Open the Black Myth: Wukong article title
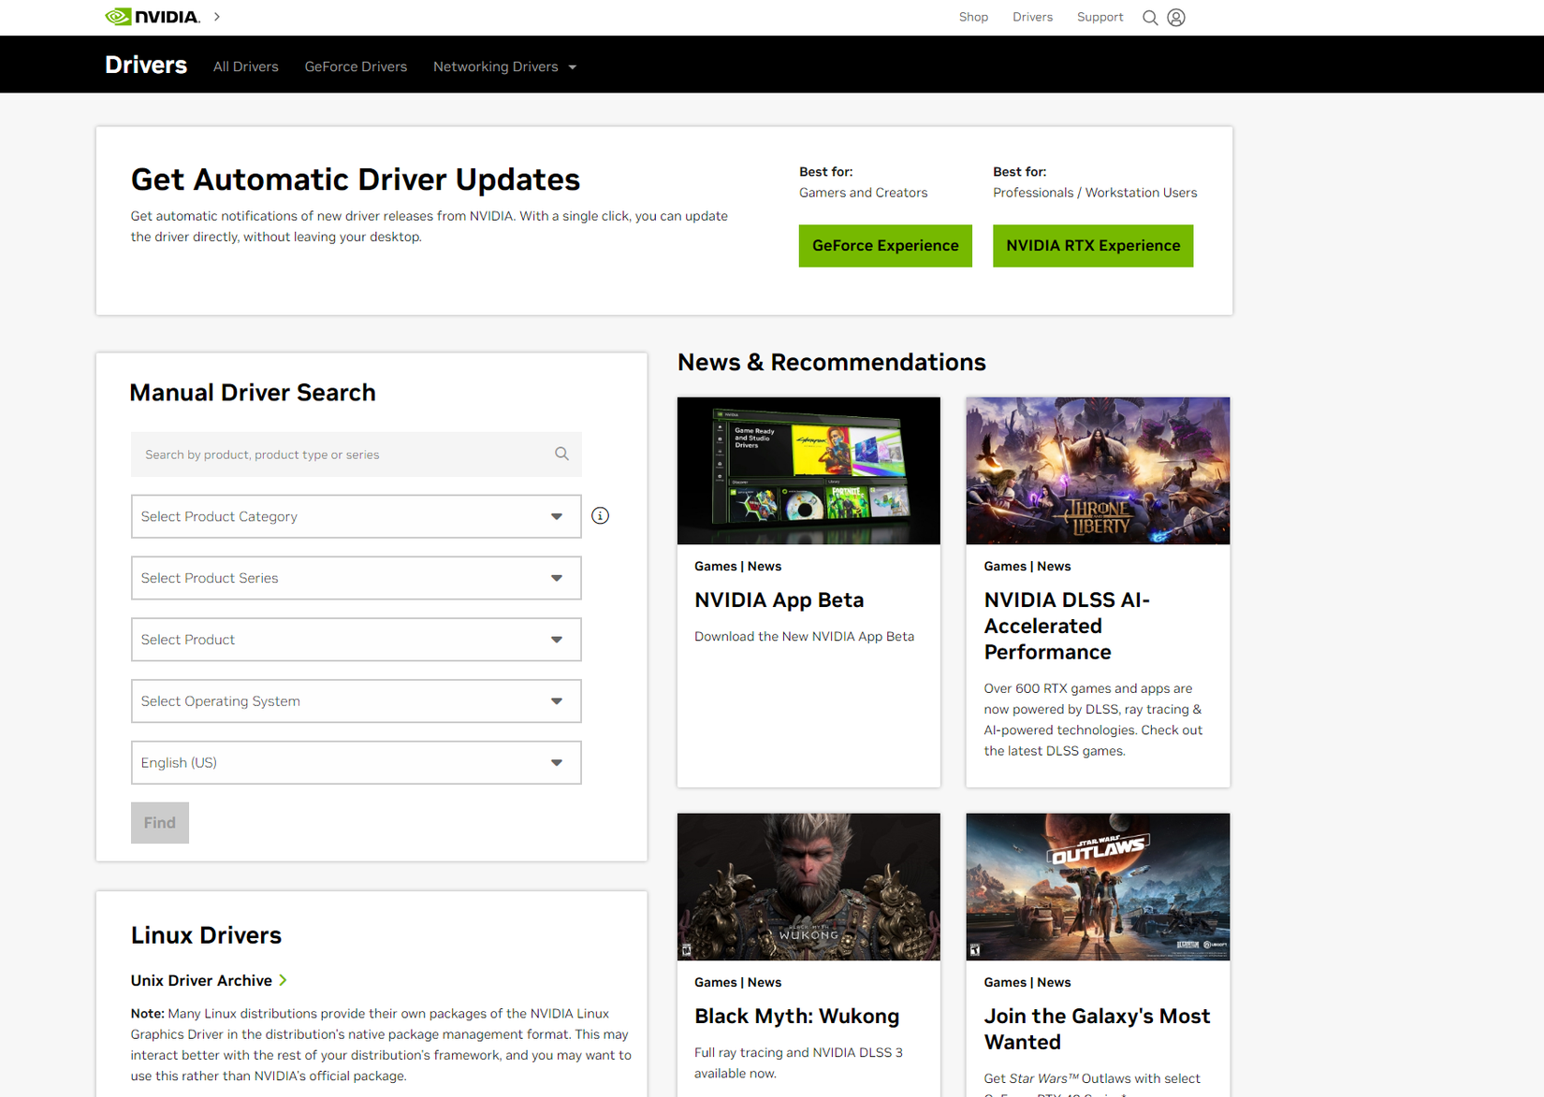Image resolution: width=1544 pixels, height=1097 pixels. pos(796,1017)
